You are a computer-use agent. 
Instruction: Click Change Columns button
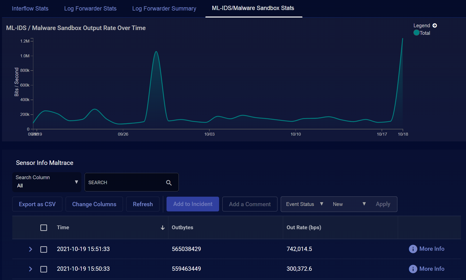[94, 204]
